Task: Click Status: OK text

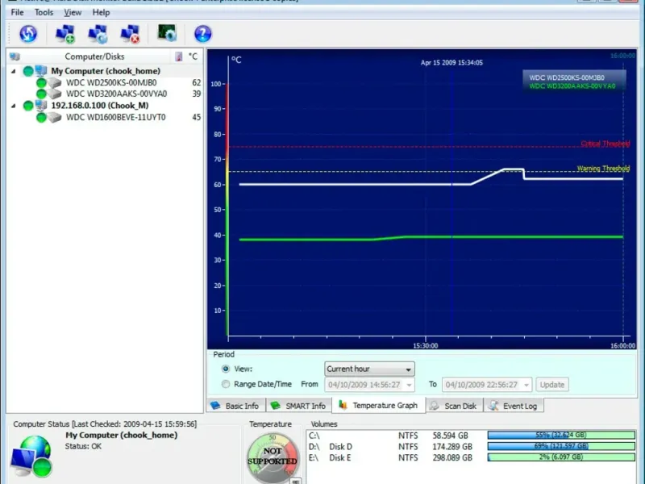Action: point(83,446)
